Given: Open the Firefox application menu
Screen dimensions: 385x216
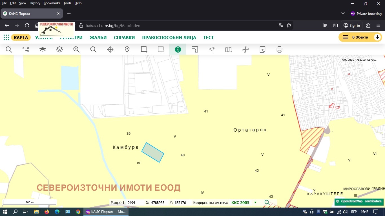Looking at the screenshot, I should [378, 25].
